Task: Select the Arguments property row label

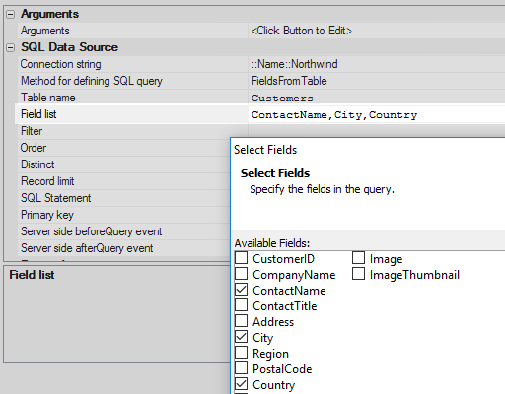Action: pyautogui.click(x=45, y=31)
